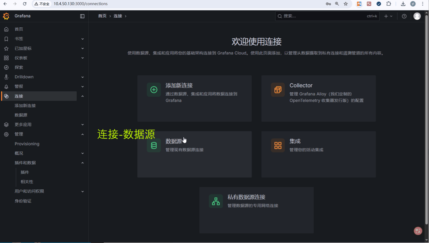Open the Collector card title
The image size is (429, 243).
(301, 86)
